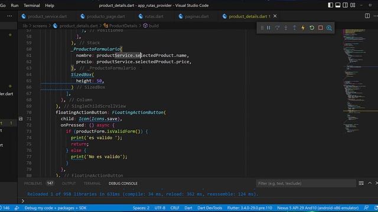Click the debug Step Into icon
This screenshot has width=378, height=212.
(x=286, y=28)
